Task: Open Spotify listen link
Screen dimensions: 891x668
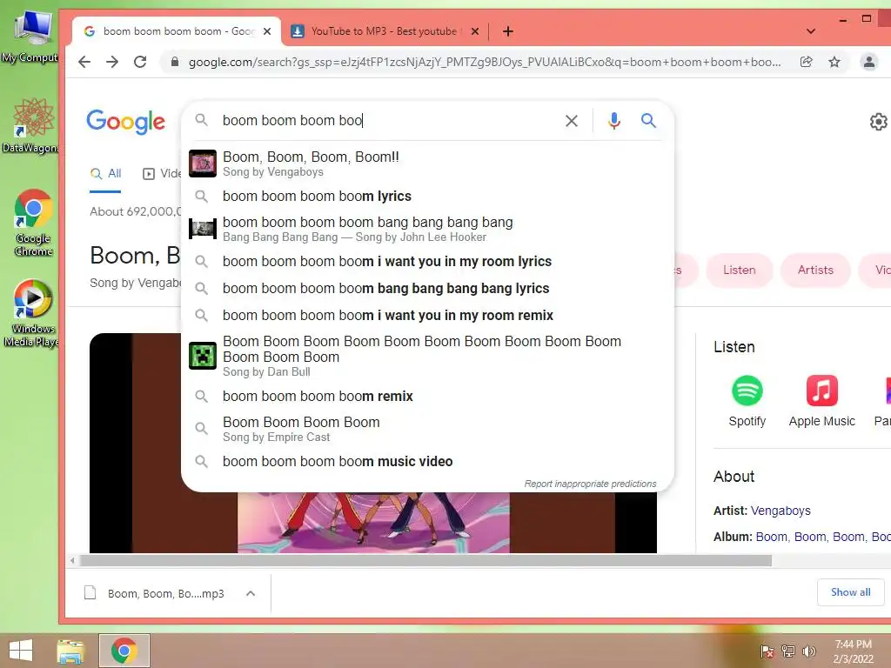Action: (x=747, y=401)
